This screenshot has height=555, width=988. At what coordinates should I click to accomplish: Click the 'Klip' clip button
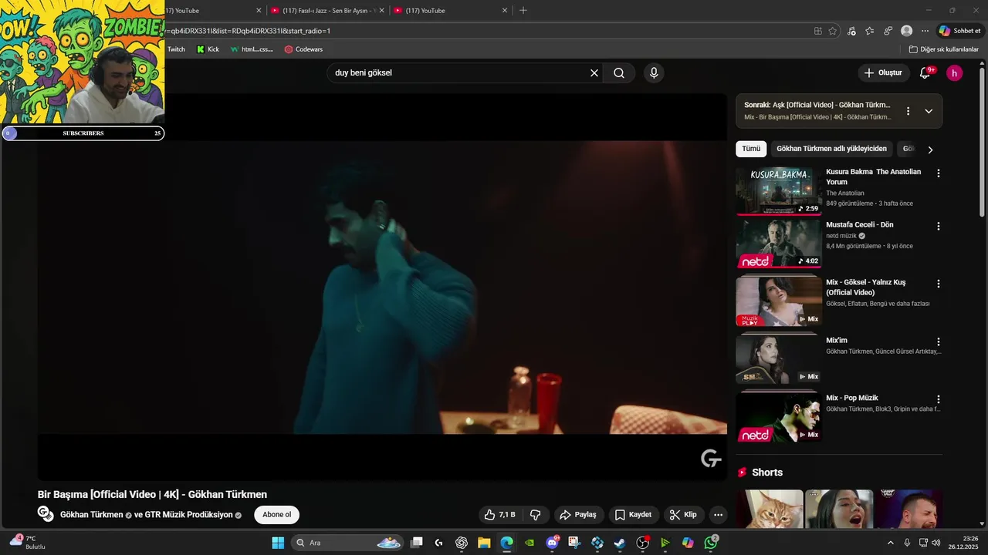point(683,515)
